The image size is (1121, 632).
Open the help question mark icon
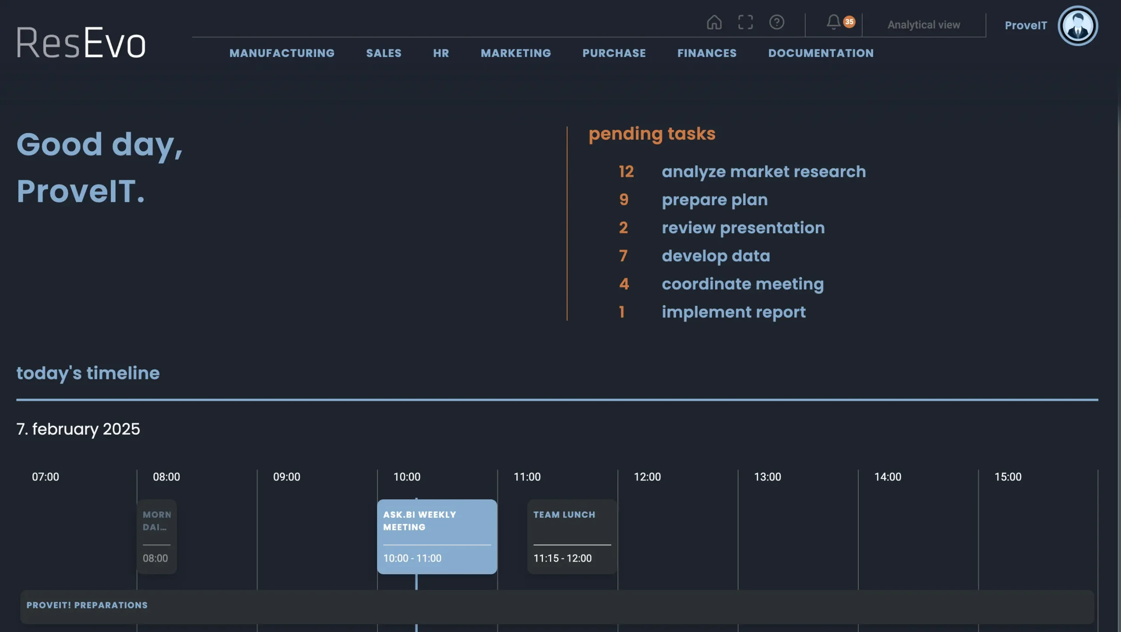pos(776,22)
